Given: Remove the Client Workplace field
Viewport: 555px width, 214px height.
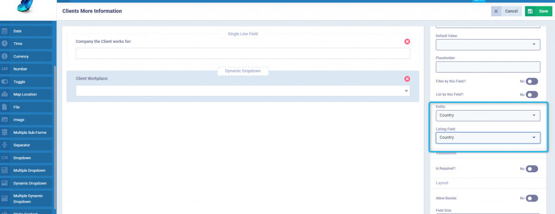Looking at the screenshot, I should pos(407,79).
